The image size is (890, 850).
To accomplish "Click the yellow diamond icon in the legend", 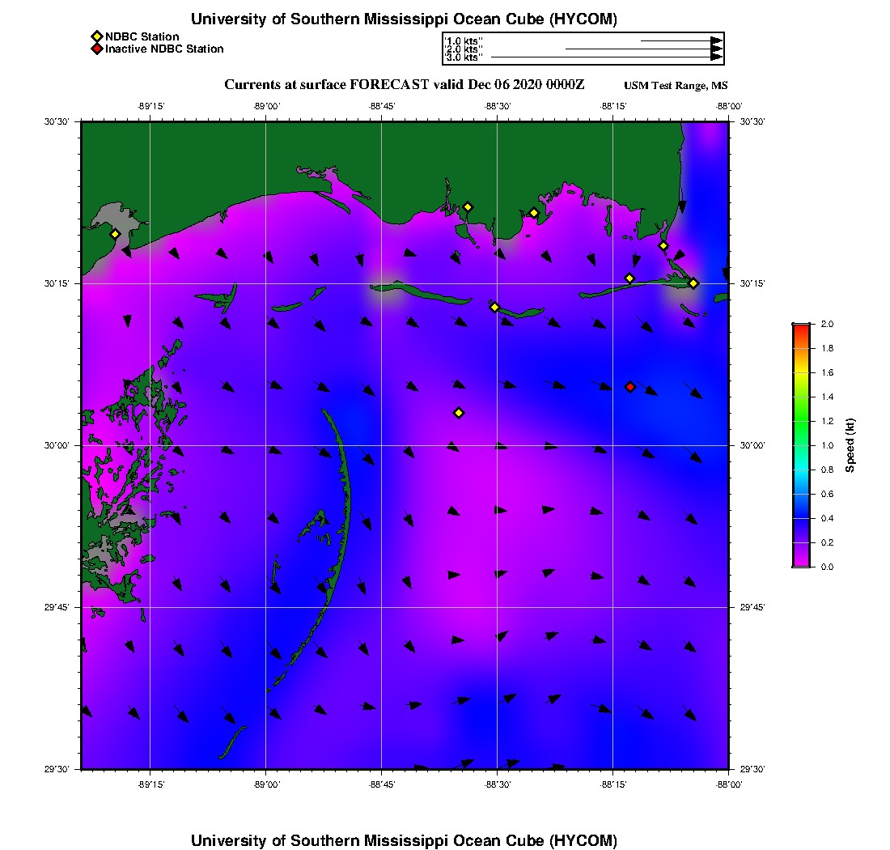I will pyautogui.click(x=97, y=37).
